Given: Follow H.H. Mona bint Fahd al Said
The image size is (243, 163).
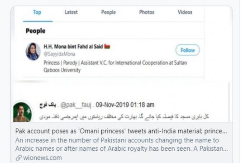Looking at the screenshot, I should 188,50.
